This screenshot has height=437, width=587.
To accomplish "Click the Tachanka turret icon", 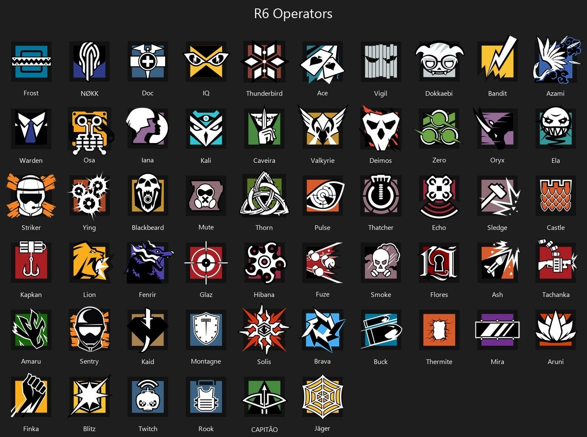I will (x=557, y=262).
